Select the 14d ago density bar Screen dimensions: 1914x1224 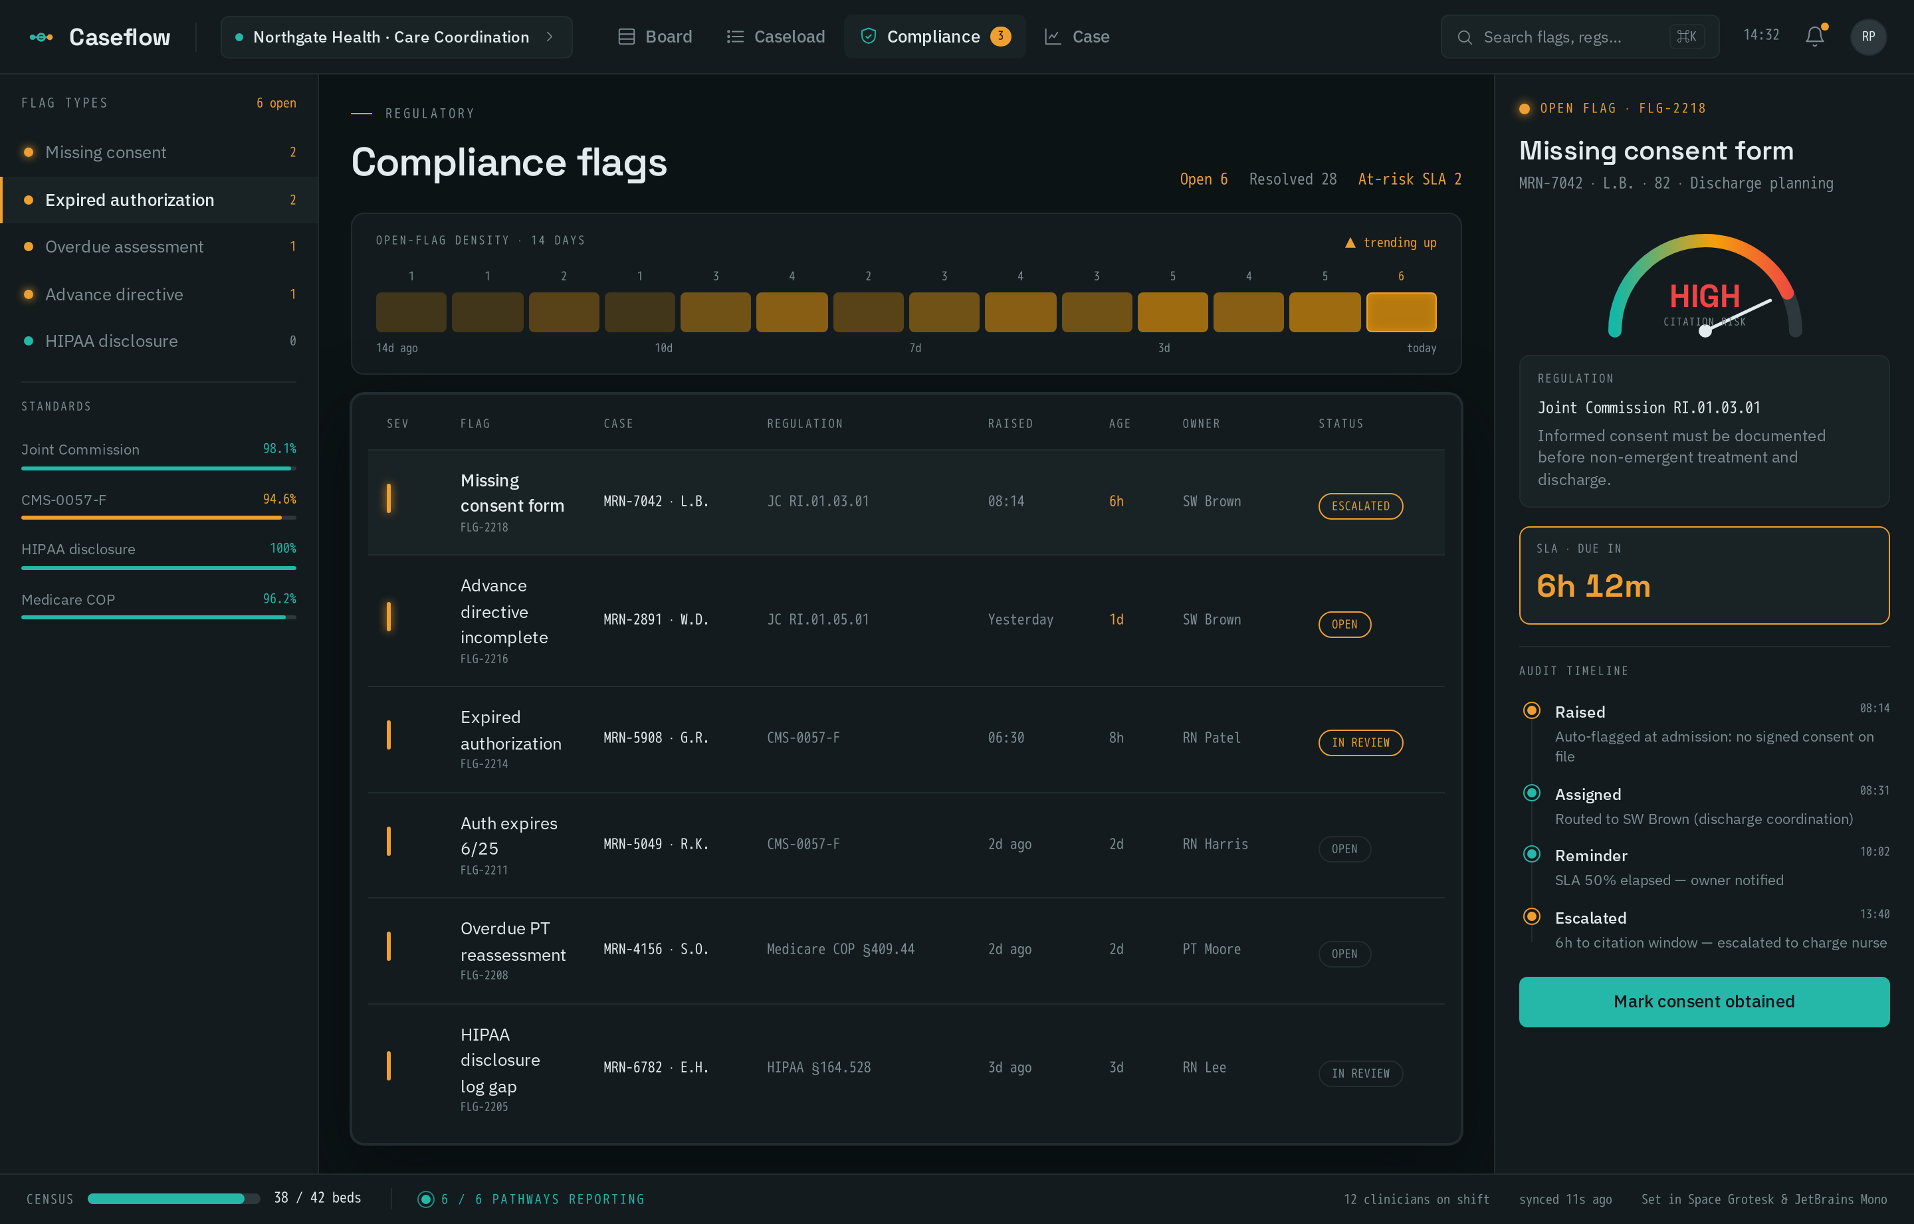(x=411, y=312)
